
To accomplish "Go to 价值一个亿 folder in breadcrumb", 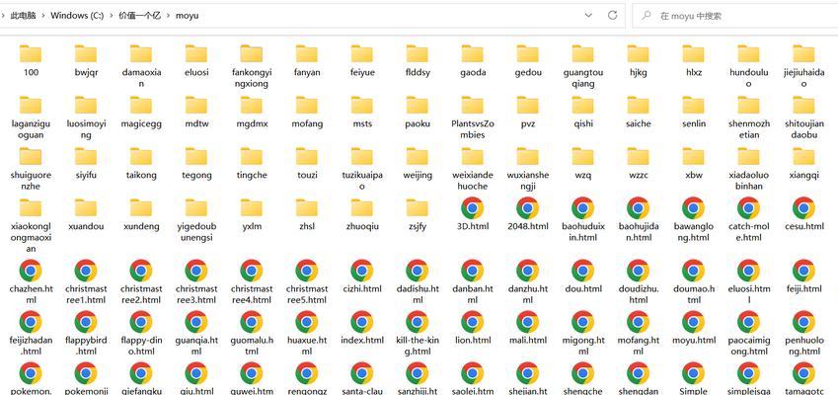I will 140,16.
